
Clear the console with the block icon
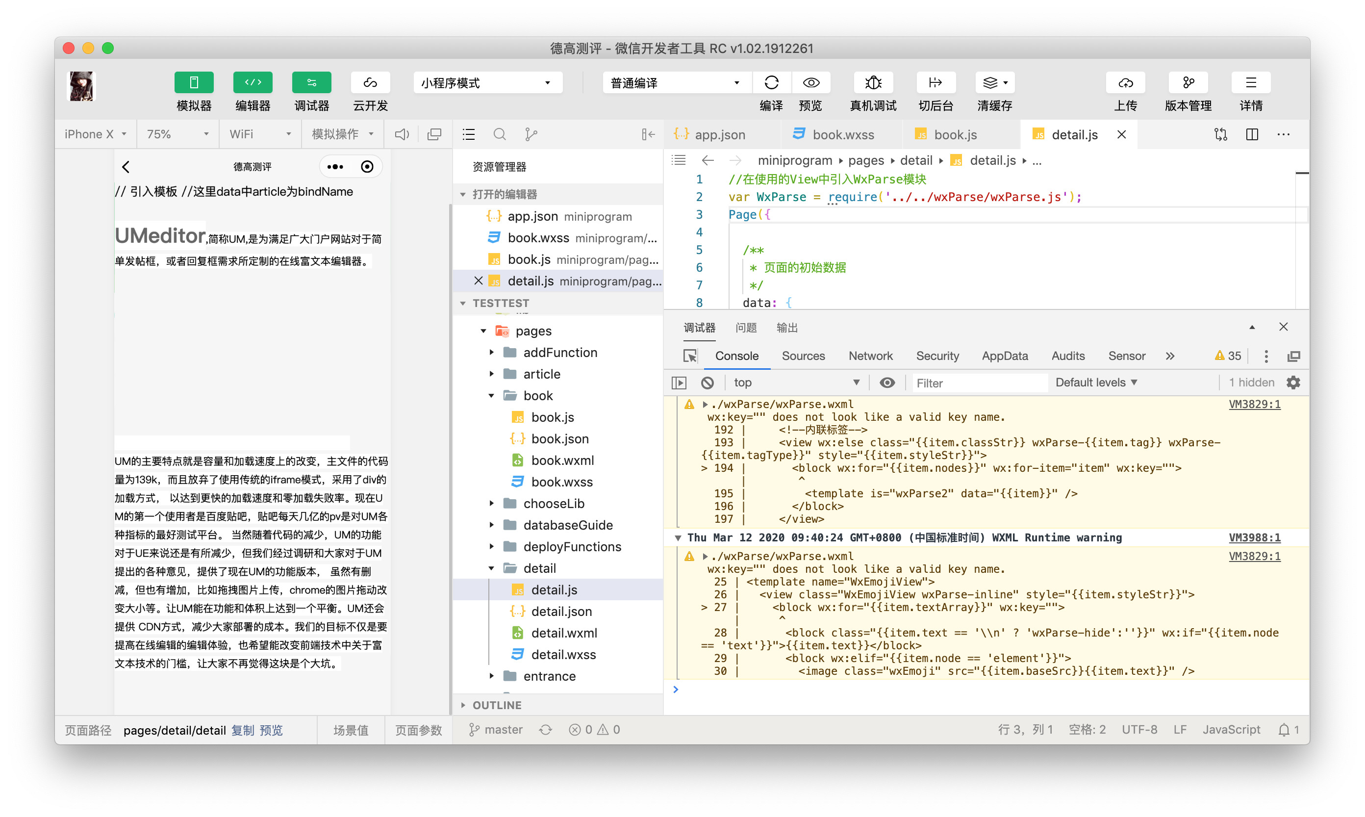(x=708, y=383)
